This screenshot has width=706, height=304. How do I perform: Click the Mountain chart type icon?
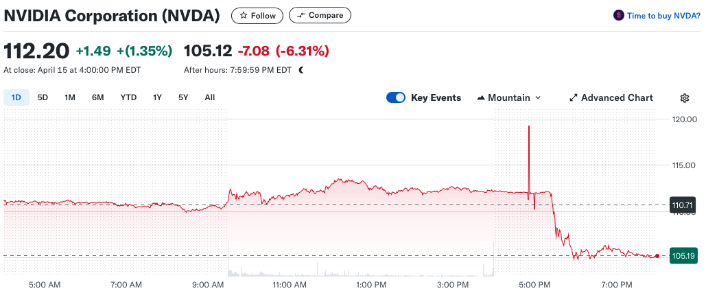[480, 98]
